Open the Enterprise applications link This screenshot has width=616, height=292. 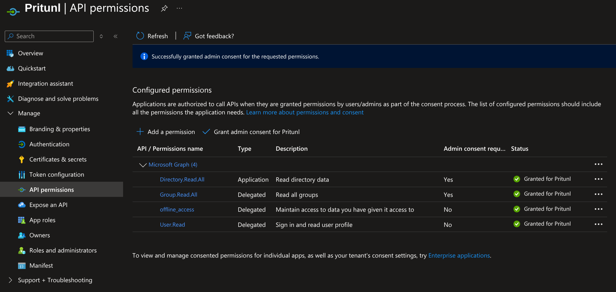(459, 256)
